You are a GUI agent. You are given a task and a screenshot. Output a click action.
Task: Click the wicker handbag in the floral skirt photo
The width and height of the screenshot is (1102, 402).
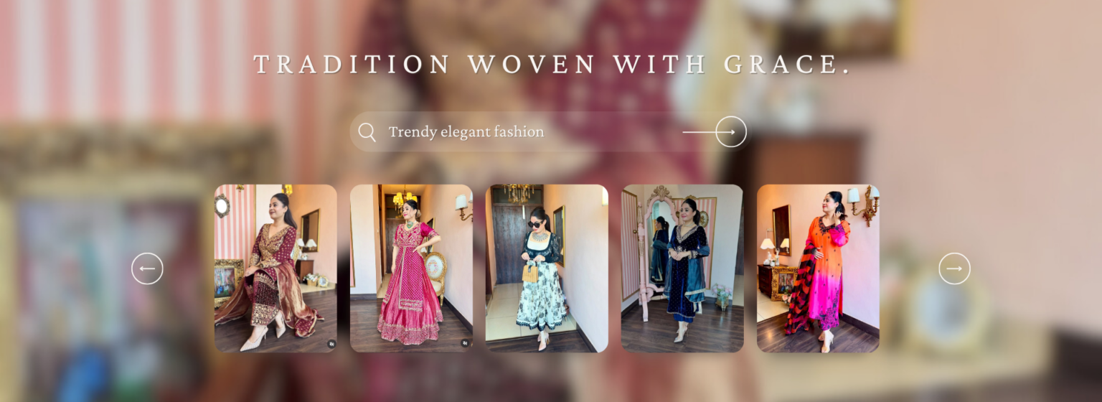point(529,271)
